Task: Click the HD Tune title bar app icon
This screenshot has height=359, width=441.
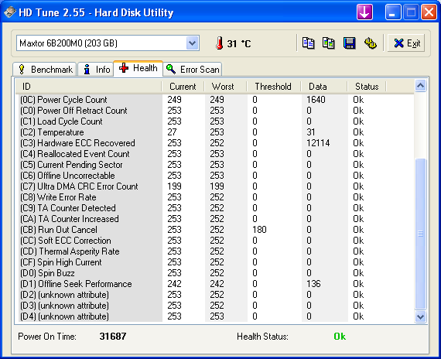Action: (x=10, y=12)
